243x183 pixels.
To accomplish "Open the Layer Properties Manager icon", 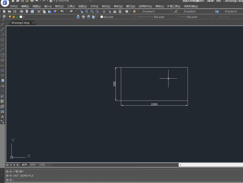I will (x=4, y=17).
